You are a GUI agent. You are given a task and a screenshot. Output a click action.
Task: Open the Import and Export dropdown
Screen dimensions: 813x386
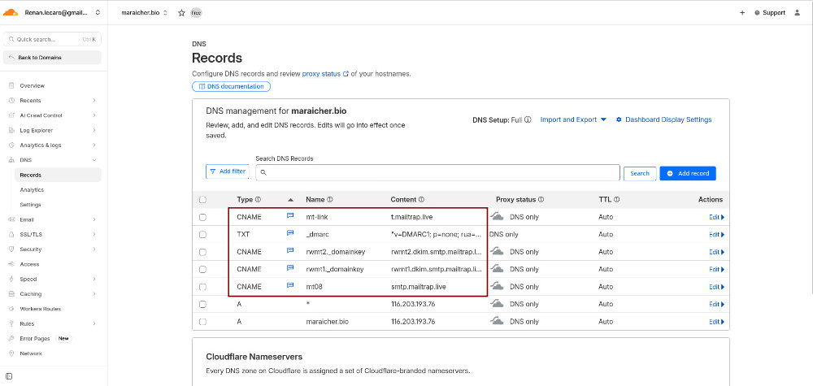pyautogui.click(x=573, y=119)
